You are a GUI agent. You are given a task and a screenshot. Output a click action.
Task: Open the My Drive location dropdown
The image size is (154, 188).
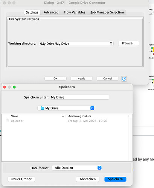pos(66,108)
